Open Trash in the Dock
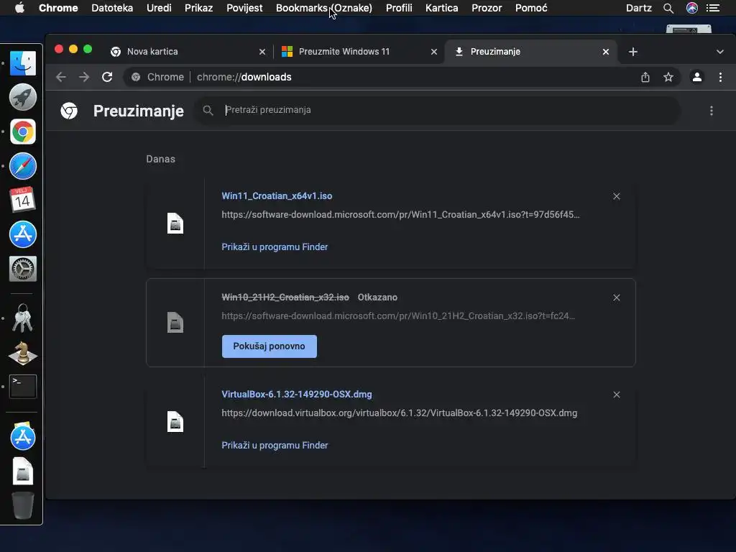The width and height of the screenshot is (736, 552). 22,505
